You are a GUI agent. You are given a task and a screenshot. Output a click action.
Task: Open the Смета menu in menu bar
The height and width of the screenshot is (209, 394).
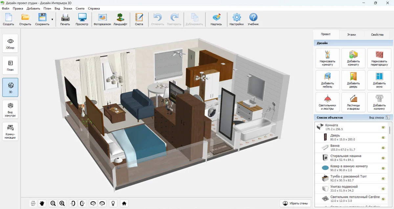pyautogui.click(x=80, y=8)
